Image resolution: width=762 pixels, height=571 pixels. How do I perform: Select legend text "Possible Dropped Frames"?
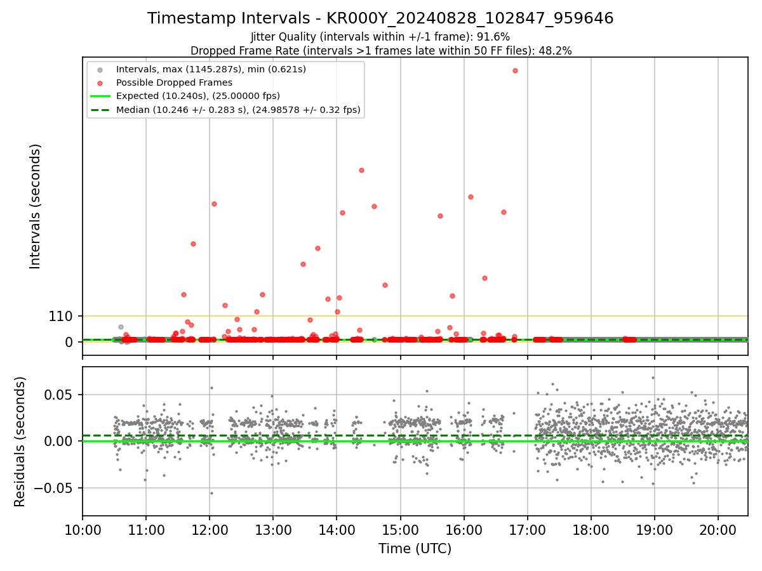pos(174,82)
